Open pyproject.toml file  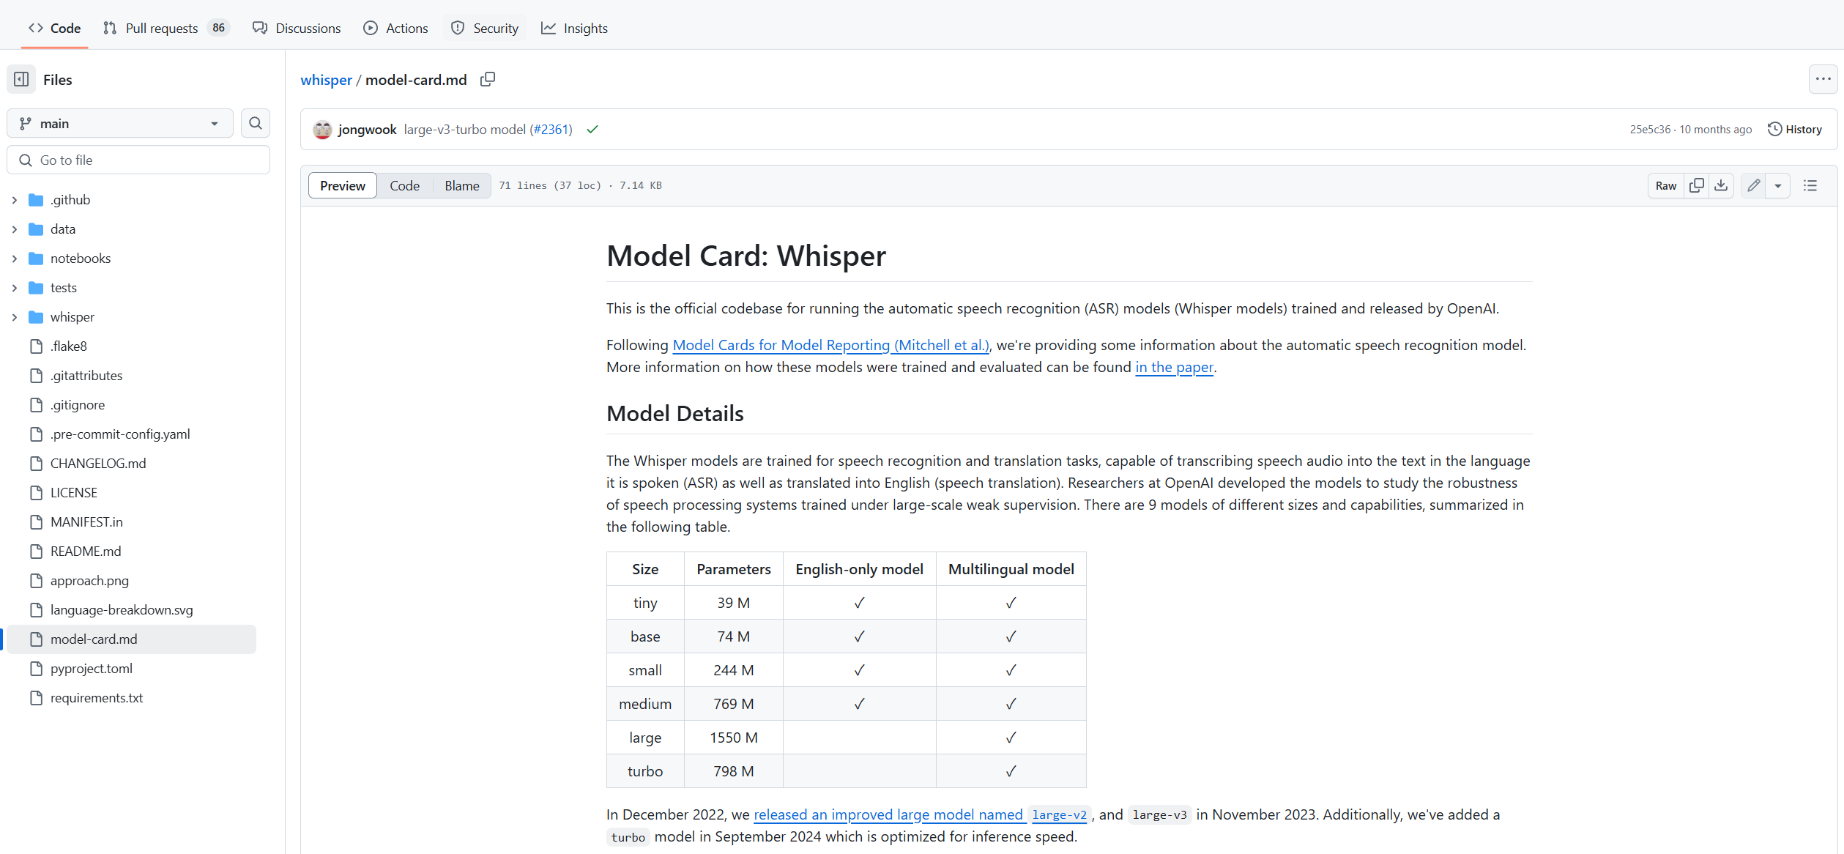92,669
